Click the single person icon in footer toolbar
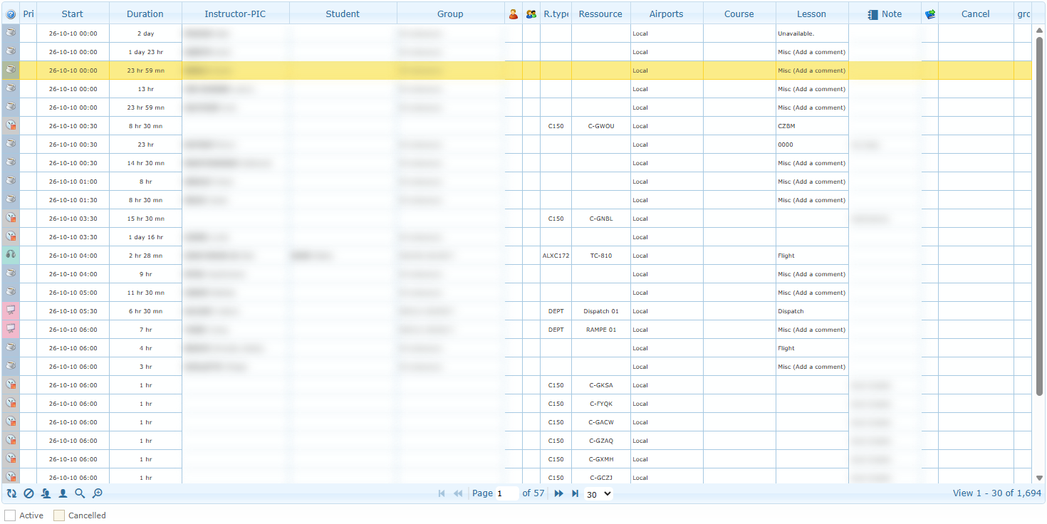The image size is (1047, 524). pyautogui.click(x=63, y=493)
